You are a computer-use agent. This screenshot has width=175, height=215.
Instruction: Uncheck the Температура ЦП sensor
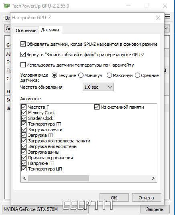pyautogui.click(x=24, y=169)
